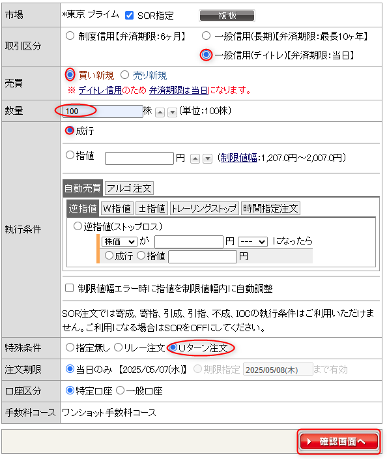Open the 時間指定注文 tab

270,209
